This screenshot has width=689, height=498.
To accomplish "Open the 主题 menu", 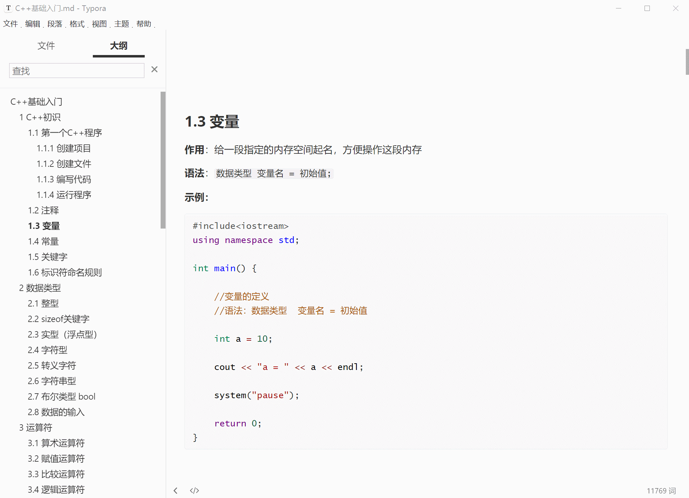I will [121, 24].
